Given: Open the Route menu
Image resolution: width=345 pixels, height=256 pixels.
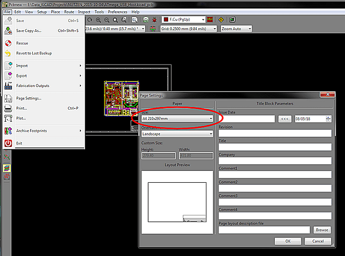Looking at the screenshot, I should coord(69,12).
